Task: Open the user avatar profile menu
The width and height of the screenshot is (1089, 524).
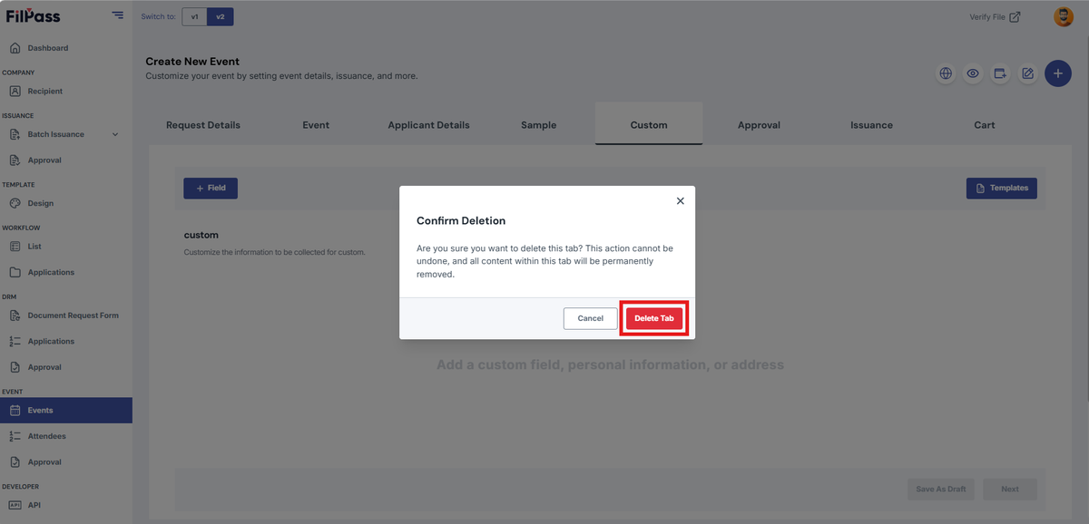Action: point(1063,16)
